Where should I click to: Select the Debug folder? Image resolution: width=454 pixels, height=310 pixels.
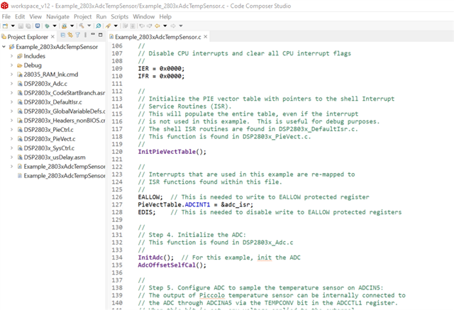coord(33,65)
